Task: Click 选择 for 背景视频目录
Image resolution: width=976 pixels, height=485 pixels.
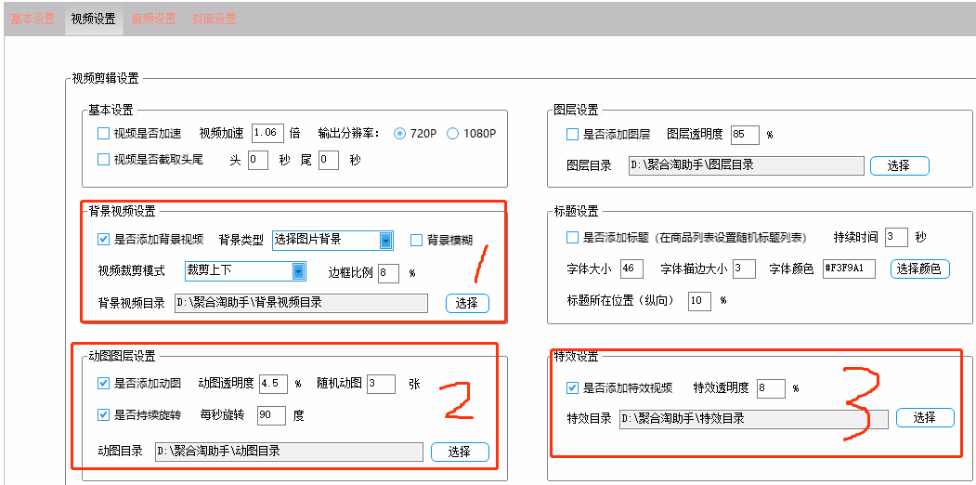Action: 467,303
